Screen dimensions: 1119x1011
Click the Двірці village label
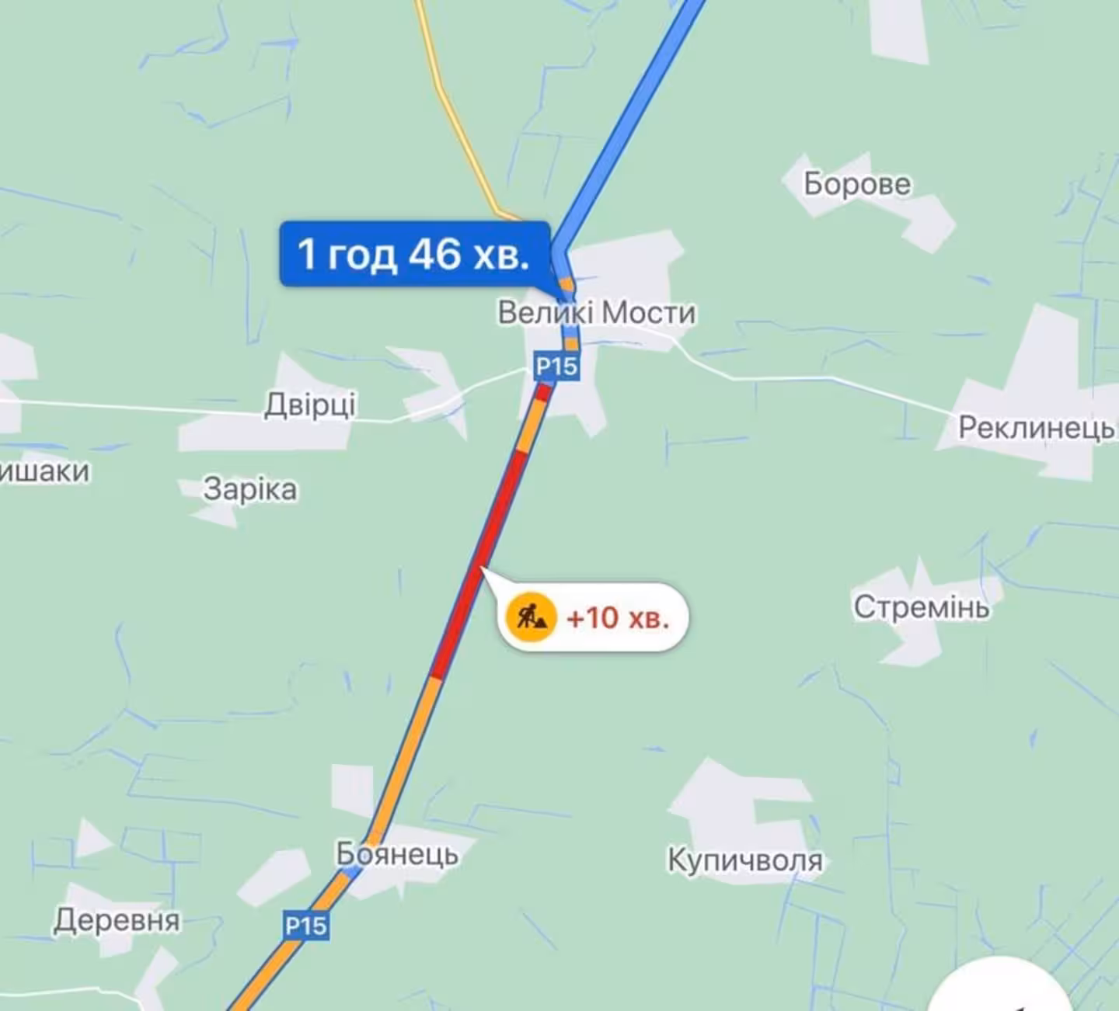310,405
